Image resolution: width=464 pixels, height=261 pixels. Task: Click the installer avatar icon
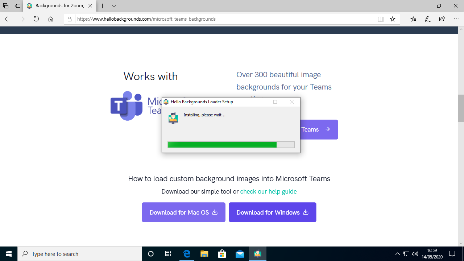pos(173,118)
